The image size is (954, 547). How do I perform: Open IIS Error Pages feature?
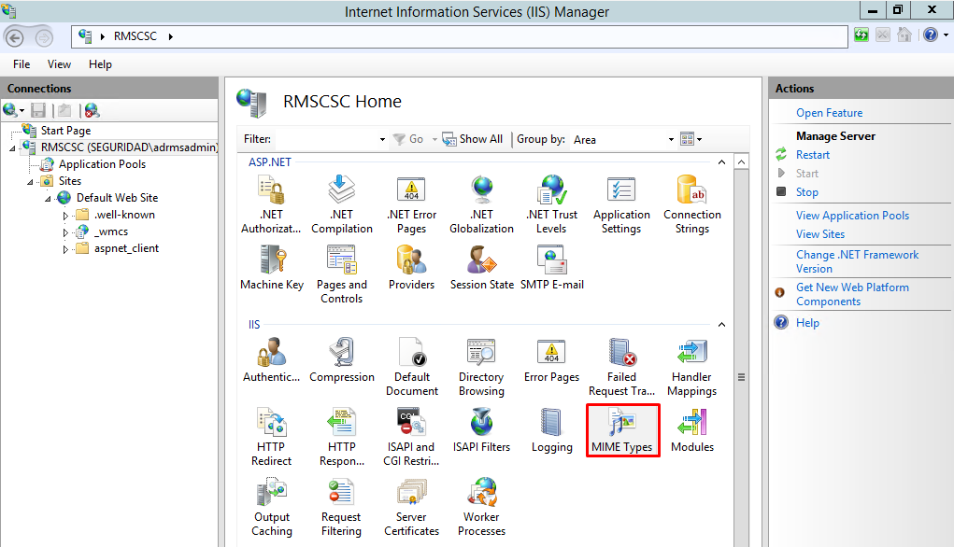pos(552,359)
